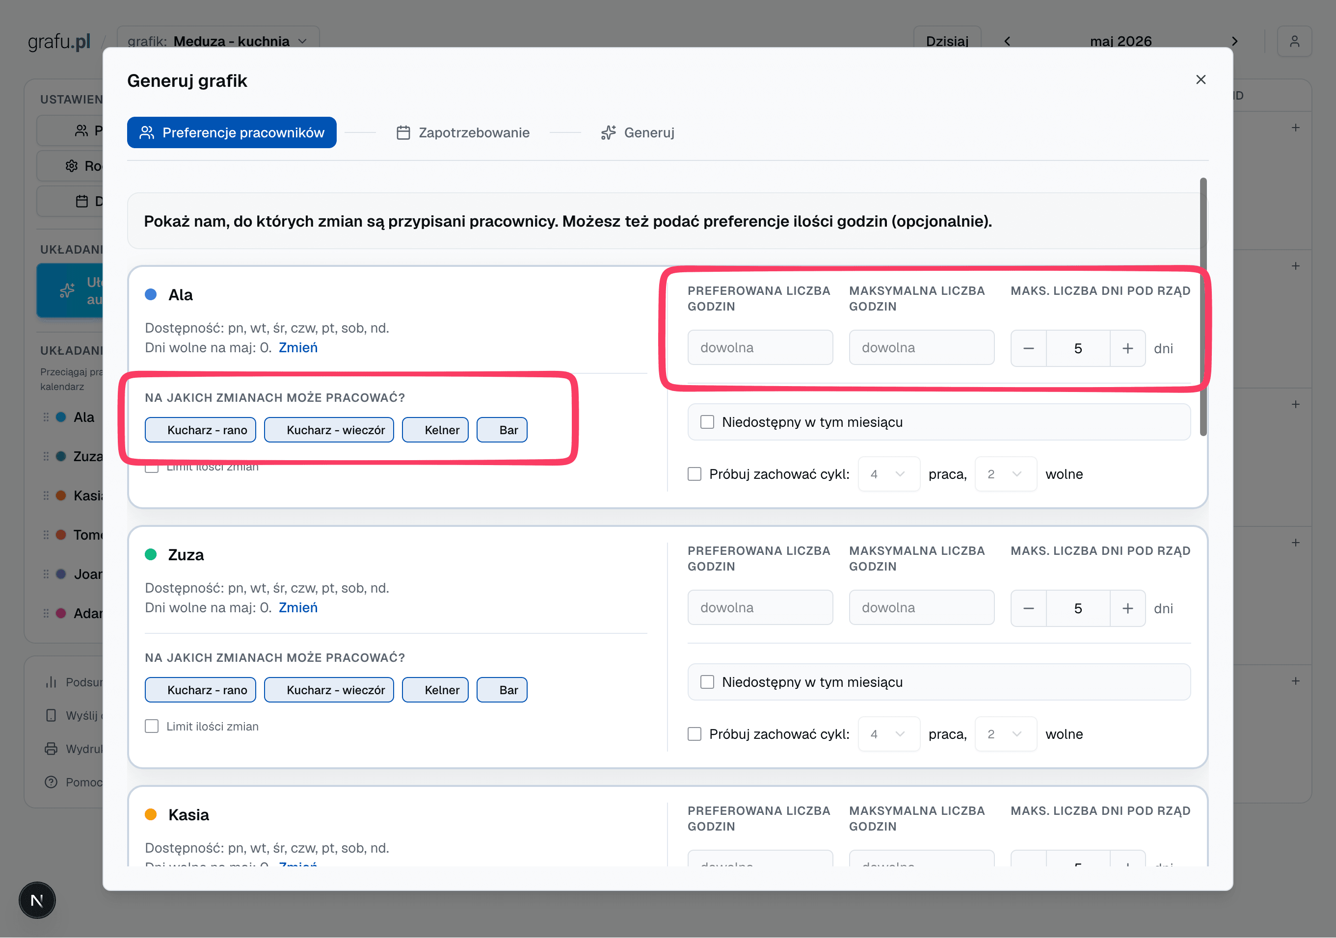
Task: Click Zmień link for Ala
Action: 298,347
